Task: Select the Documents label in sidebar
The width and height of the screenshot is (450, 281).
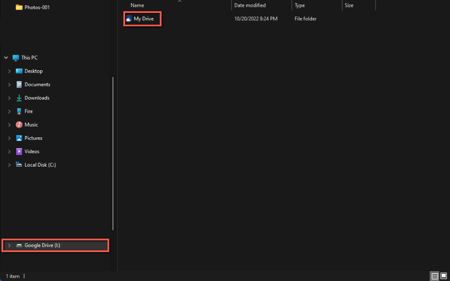Action: click(x=37, y=85)
